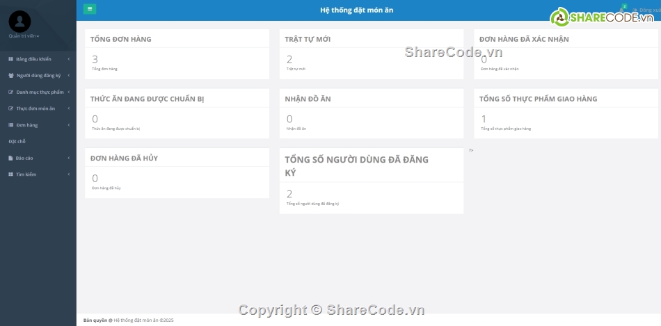661x326 pixels.
Task: Open the Quản trị viên dropdown
Action: coord(24,35)
